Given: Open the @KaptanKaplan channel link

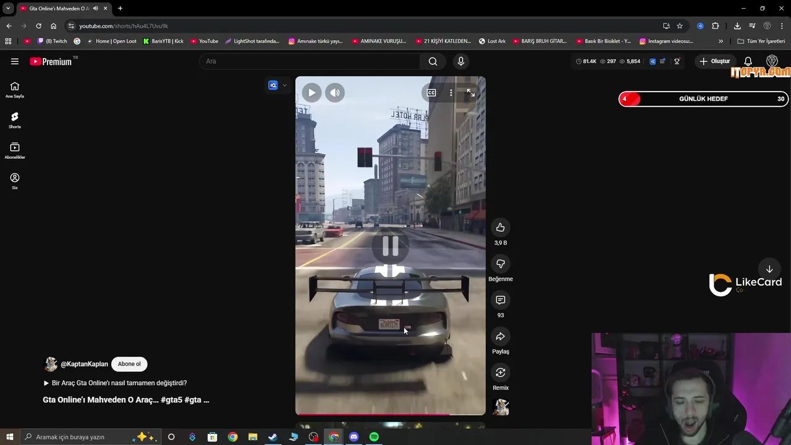Looking at the screenshot, I should pos(84,364).
